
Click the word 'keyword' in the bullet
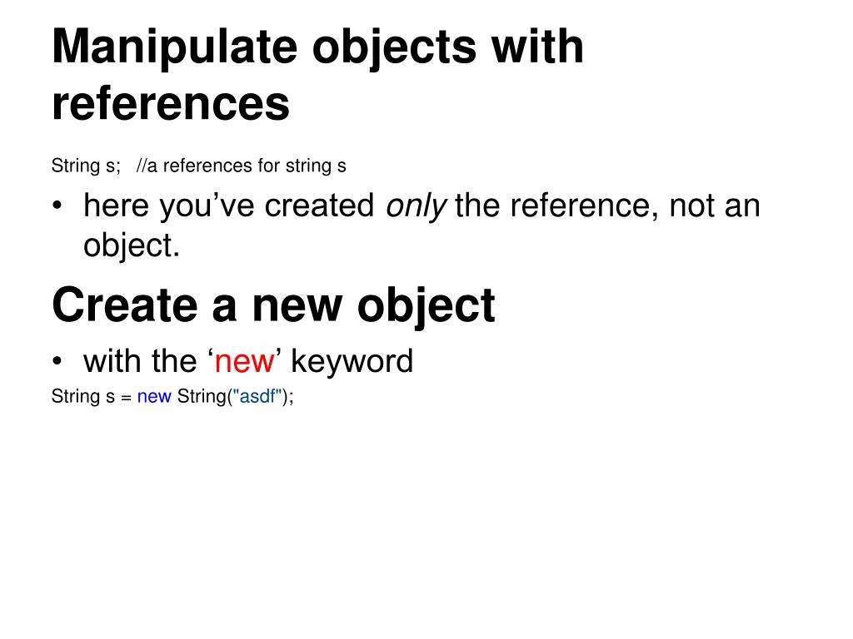[x=352, y=361]
